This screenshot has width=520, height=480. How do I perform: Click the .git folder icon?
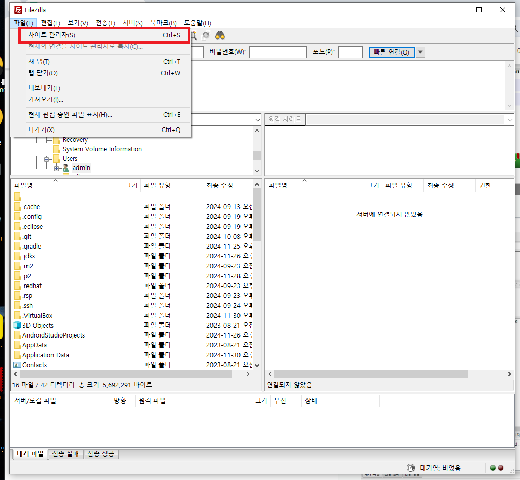click(x=17, y=236)
